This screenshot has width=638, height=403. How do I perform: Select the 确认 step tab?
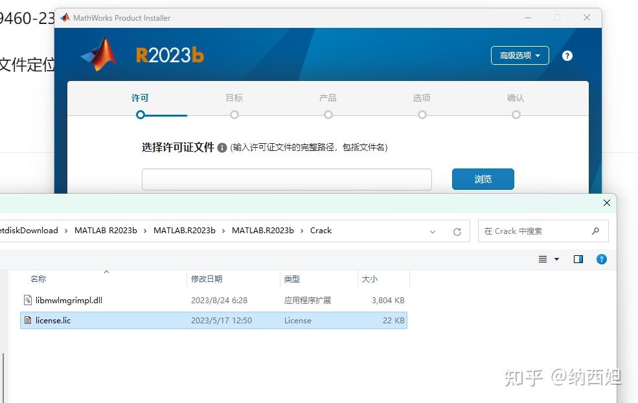click(516, 98)
